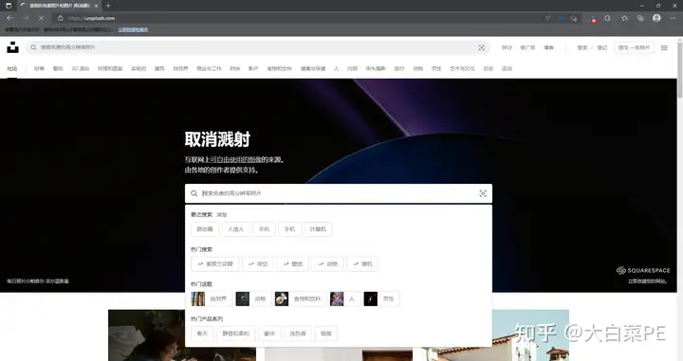Choose the 紫罗兰花瓣 trending search chip
Viewport: 683px width, 361px height.
point(215,264)
